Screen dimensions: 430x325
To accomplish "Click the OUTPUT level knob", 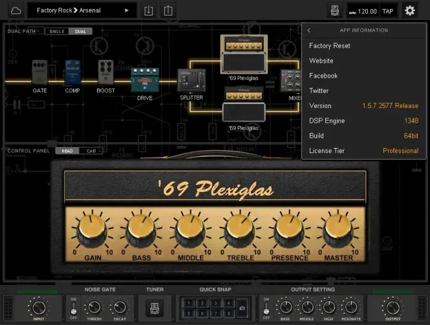I will (x=393, y=307).
